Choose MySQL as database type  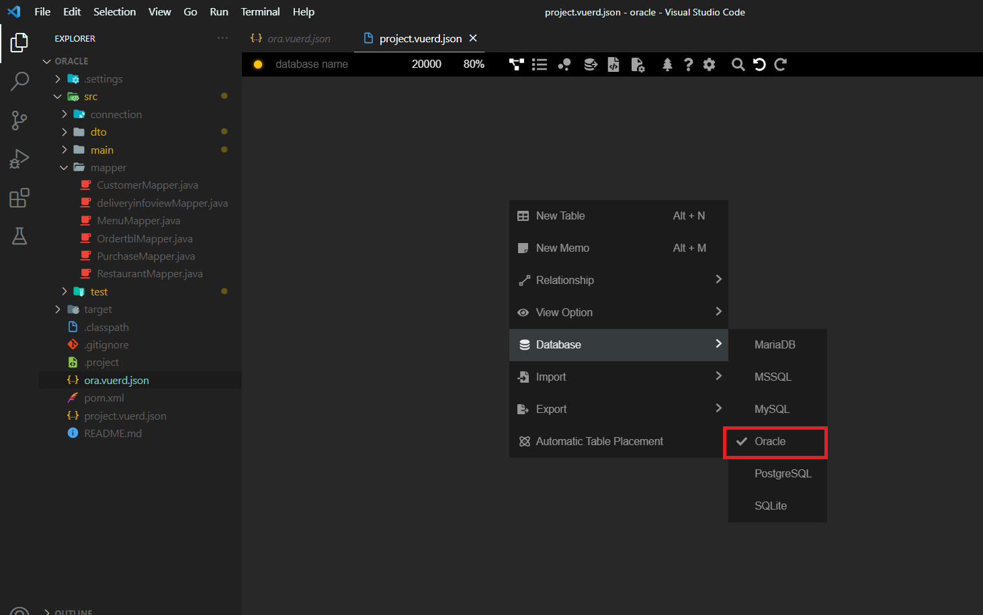(777, 410)
